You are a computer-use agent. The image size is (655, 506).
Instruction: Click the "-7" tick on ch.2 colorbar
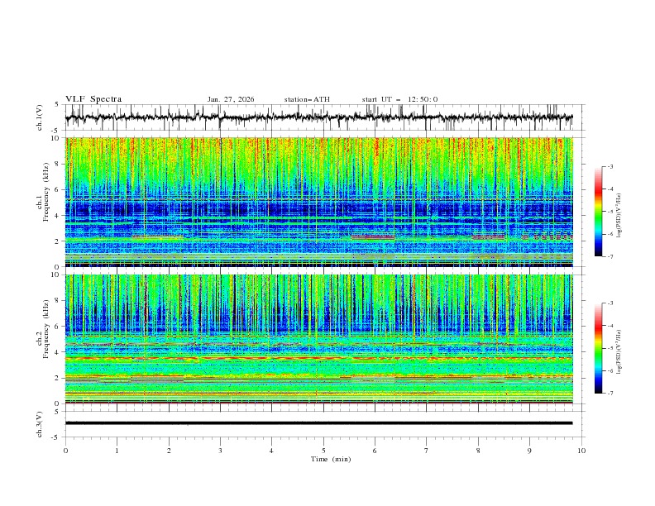coord(610,393)
